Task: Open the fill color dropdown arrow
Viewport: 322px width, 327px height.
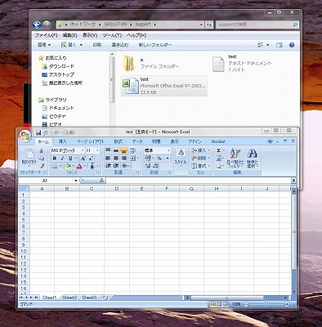Action: [x=74, y=166]
